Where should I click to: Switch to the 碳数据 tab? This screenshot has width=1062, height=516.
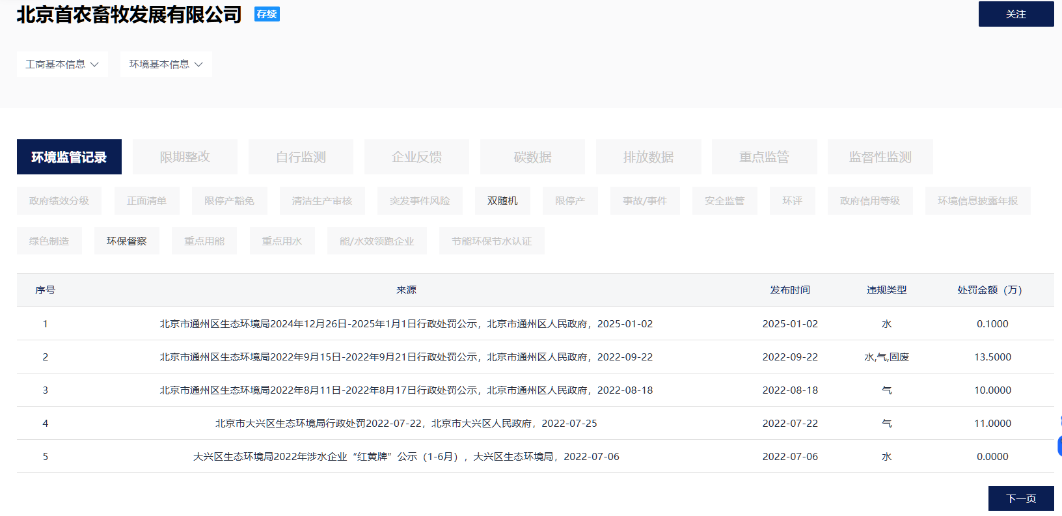point(532,157)
